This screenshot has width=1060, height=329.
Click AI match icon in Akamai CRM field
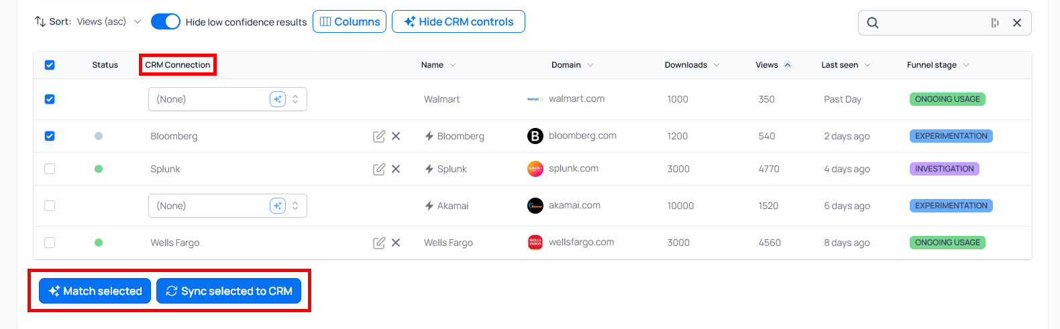278,206
